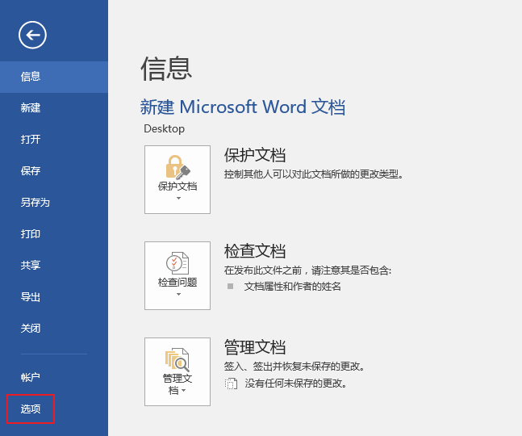Expand the 保护文档 dropdown arrow
Image resolution: width=522 pixels, height=436 pixels.
point(178,198)
